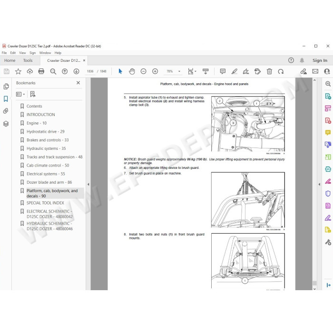Click the Save file icon
Viewport: 333px width, 333px height.
click(7, 71)
